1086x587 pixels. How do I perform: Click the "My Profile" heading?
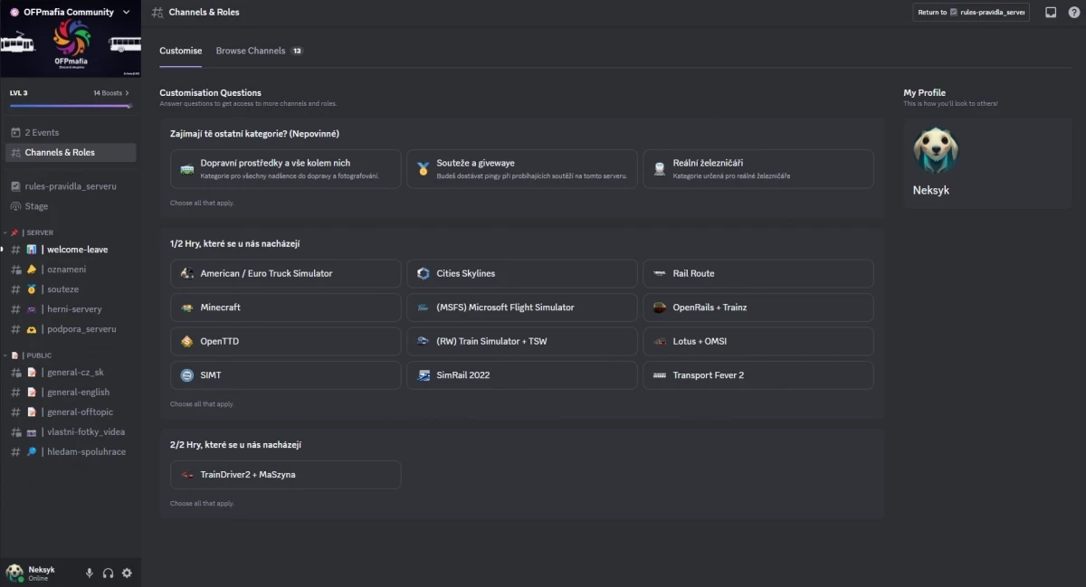click(x=924, y=92)
